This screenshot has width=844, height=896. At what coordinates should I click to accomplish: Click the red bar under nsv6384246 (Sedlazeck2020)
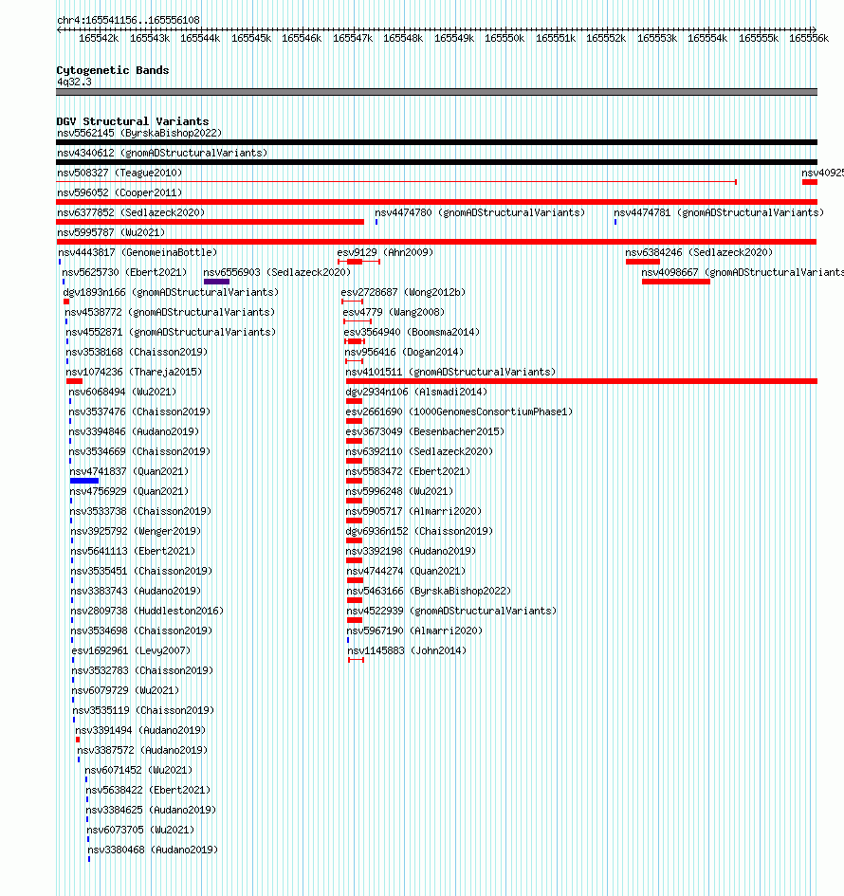pos(643,262)
